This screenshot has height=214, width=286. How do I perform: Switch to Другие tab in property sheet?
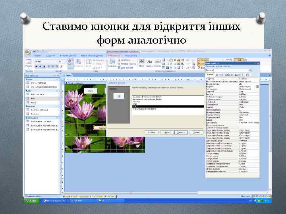(238, 75)
